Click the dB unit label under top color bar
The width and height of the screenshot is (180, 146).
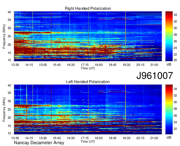tap(169, 65)
